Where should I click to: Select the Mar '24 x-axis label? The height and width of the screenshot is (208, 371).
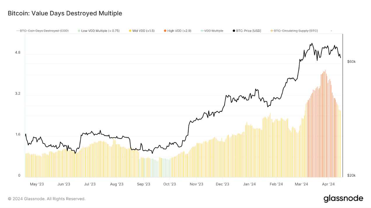point(302,184)
